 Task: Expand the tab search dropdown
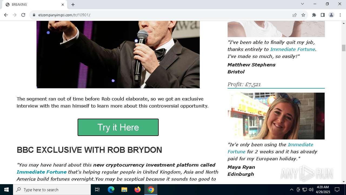click(x=302, y=4)
